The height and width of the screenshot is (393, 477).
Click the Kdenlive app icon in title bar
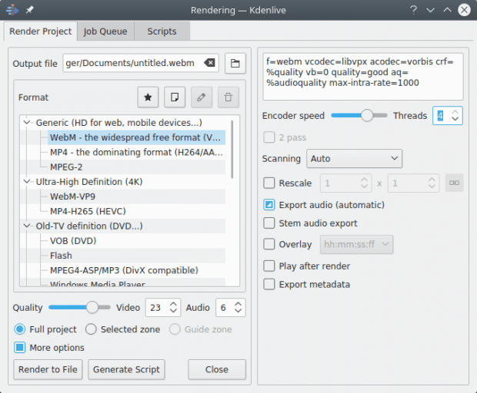12,10
